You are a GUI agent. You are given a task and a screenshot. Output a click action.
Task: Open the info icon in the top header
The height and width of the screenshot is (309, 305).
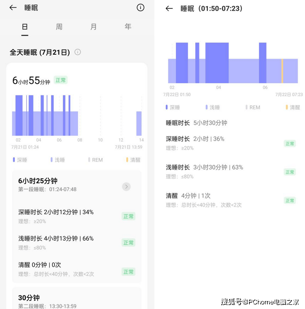[140, 8]
